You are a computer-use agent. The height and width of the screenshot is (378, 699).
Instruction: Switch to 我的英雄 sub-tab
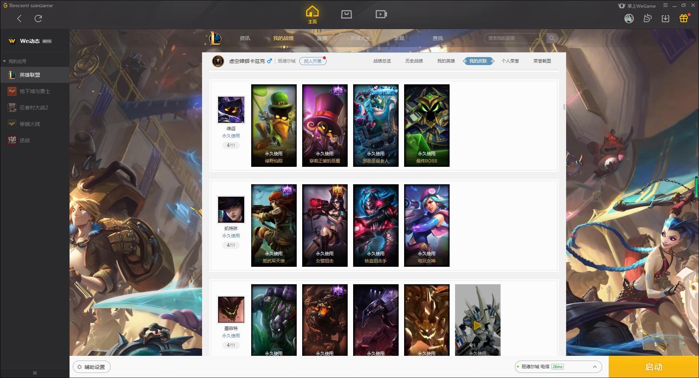pos(446,61)
